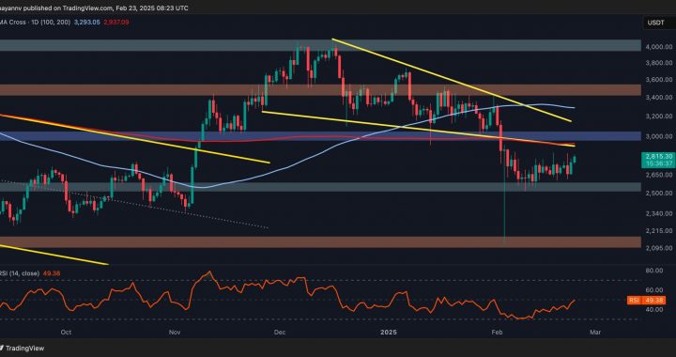Click the Mar label on time axis
The image size is (676, 357).
click(x=595, y=333)
